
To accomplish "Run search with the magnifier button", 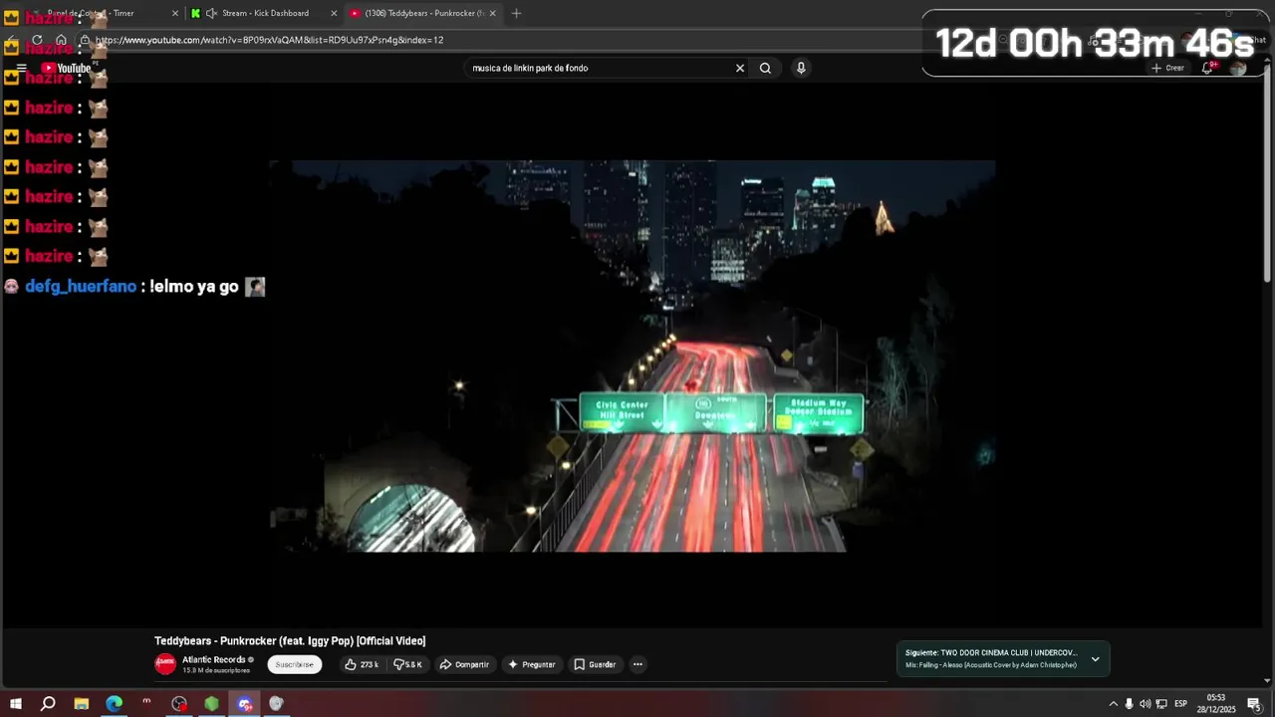I will tap(765, 68).
